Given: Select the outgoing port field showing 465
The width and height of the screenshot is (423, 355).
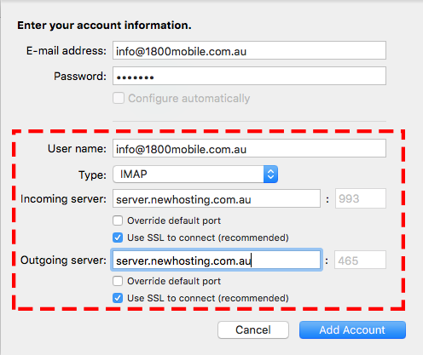Looking at the screenshot, I should pyautogui.click(x=360, y=260).
